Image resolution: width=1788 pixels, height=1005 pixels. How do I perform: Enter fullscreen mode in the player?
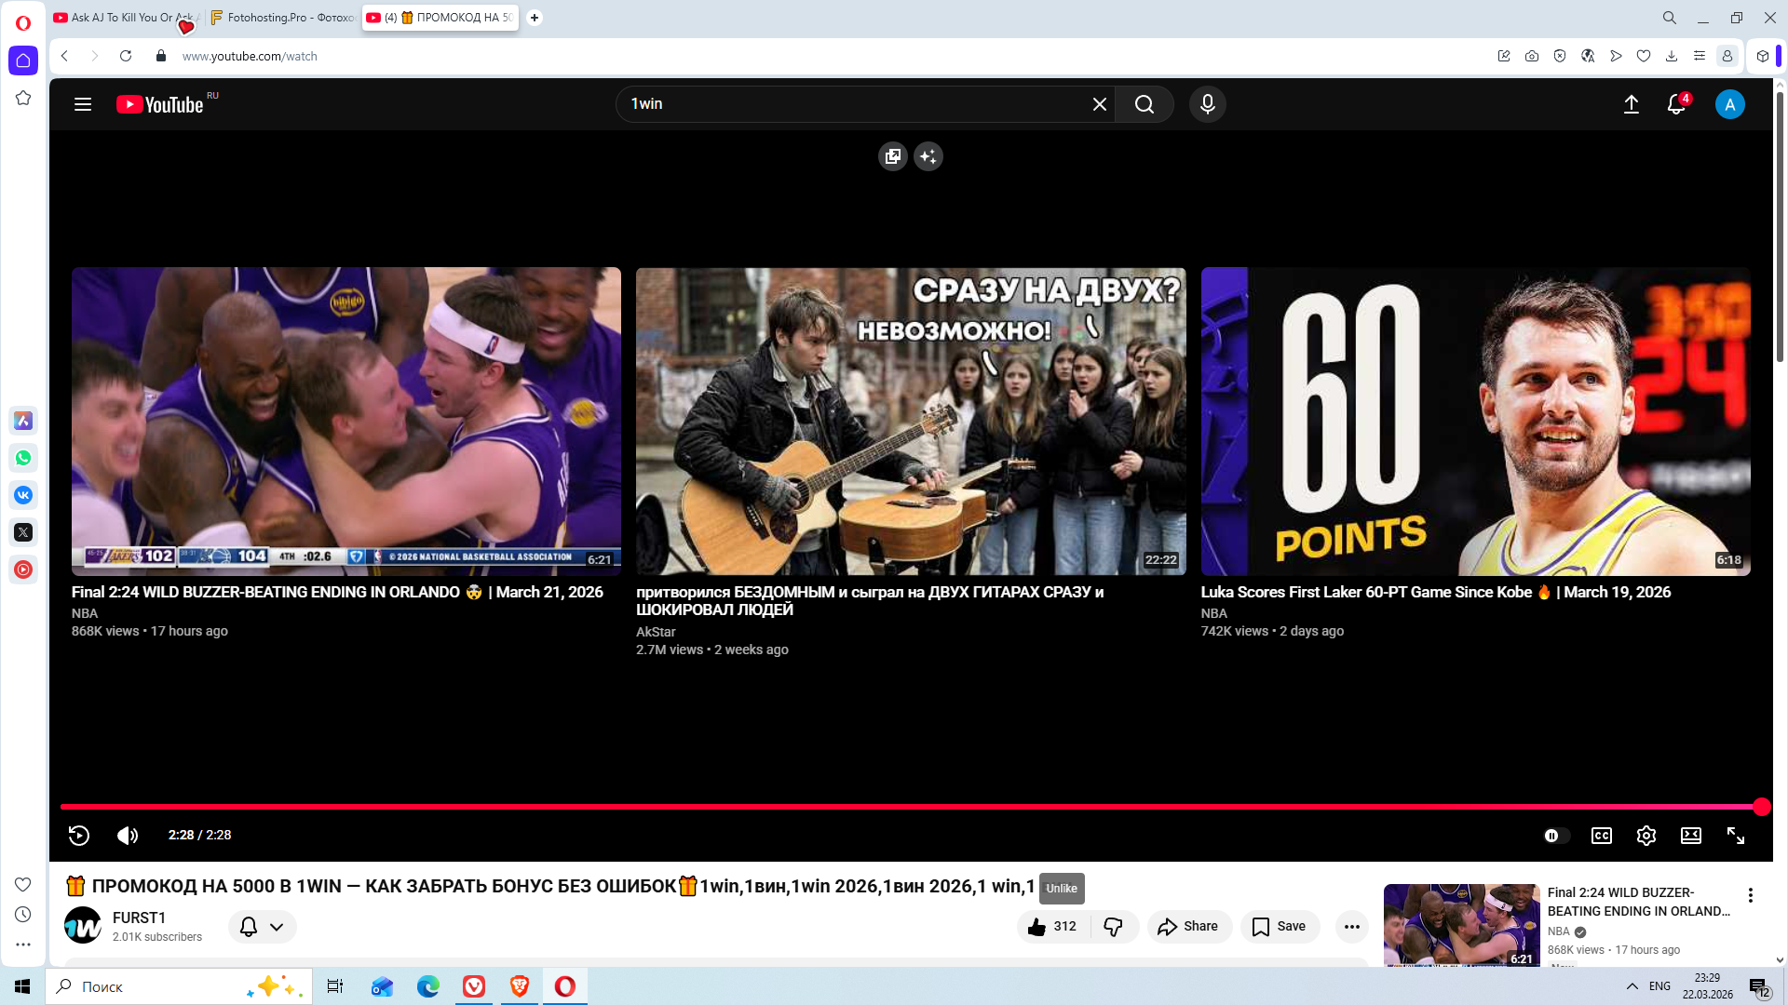[x=1735, y=836]
